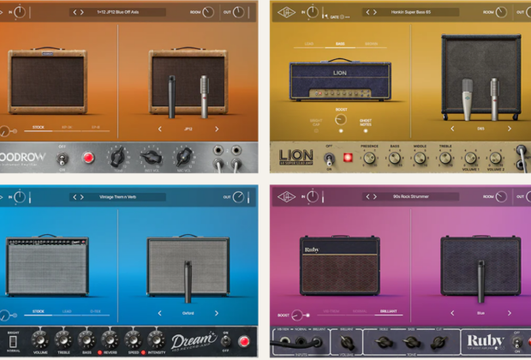Click the Woodrow INST VOL knob
This screenshot has width=531, height=360.
tap(152, 157)
